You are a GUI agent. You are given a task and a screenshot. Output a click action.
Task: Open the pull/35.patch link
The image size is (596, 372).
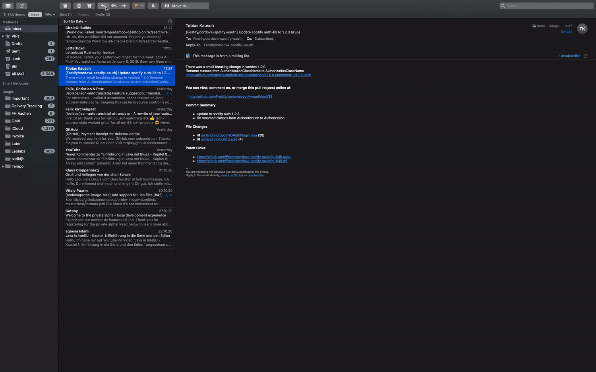pos(244,157)
